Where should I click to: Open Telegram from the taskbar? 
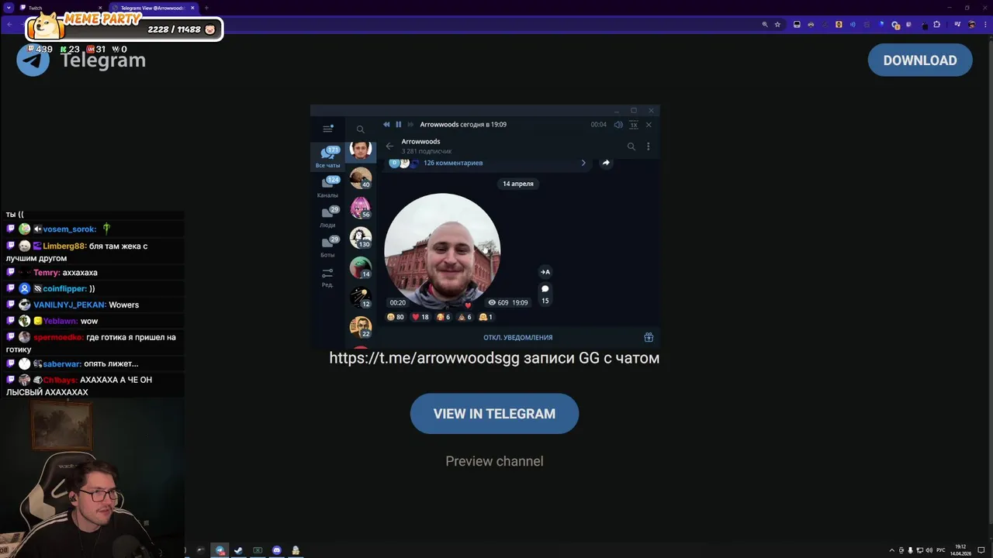[220, 550]
